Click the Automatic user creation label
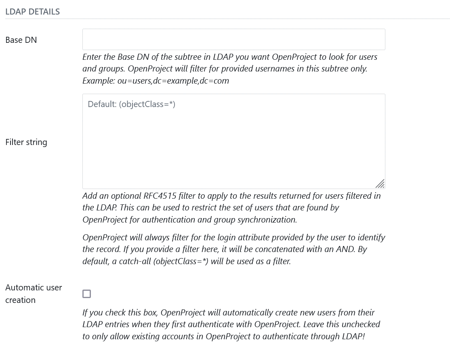The height and width of the screenshot is (353, 450). tap(34, 294)
